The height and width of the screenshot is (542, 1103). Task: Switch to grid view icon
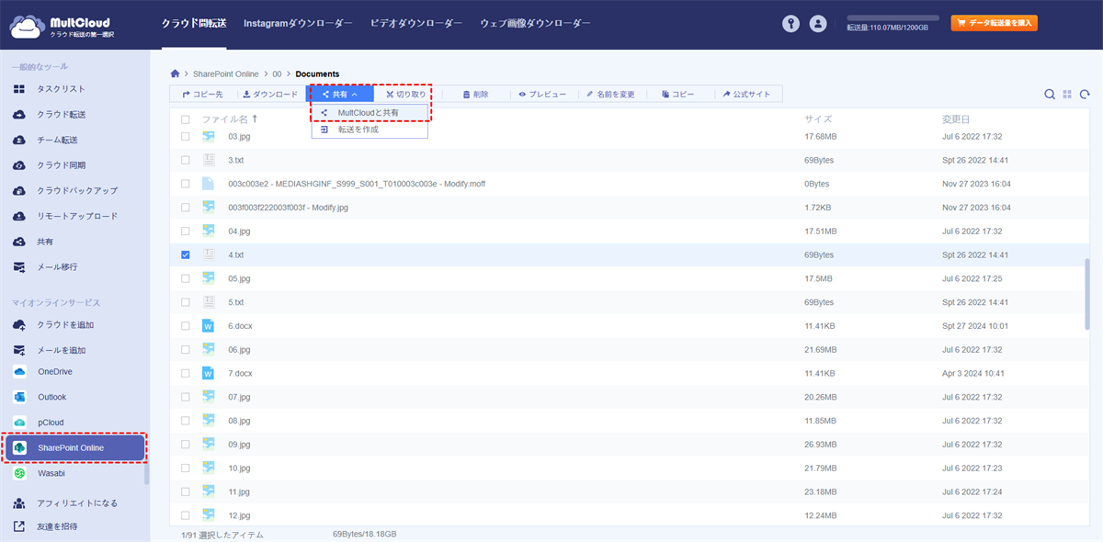1067,94
